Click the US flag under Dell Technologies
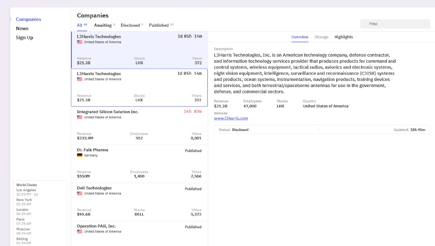 [79, 193]
